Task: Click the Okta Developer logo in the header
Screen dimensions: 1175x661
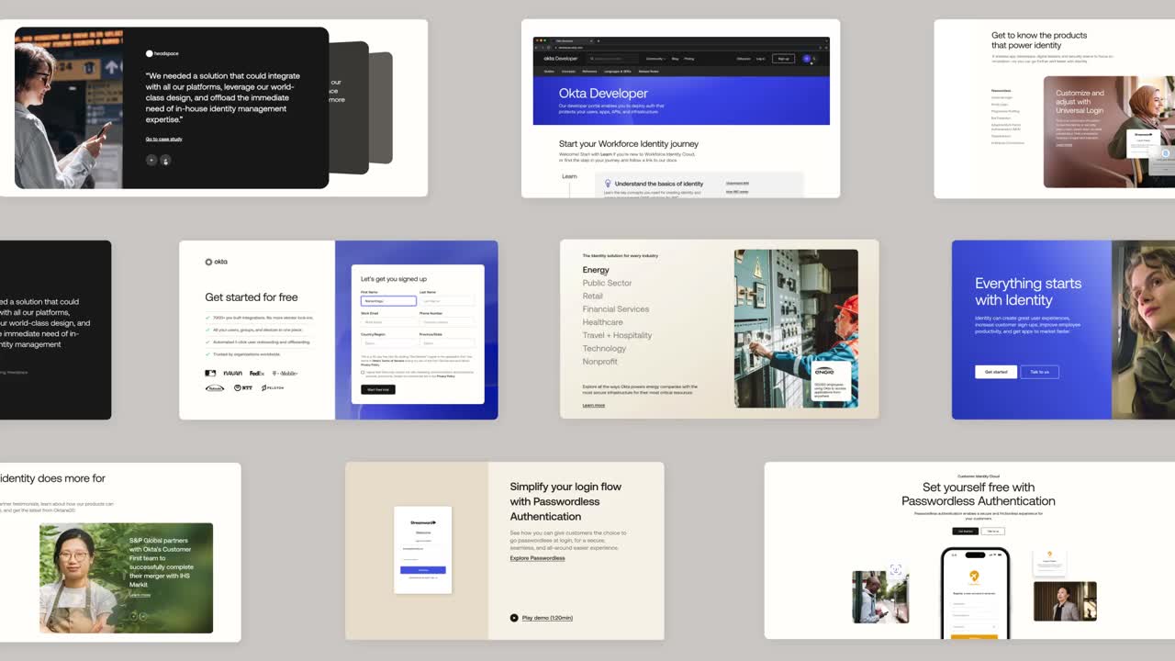Action: tap(560, 58)
